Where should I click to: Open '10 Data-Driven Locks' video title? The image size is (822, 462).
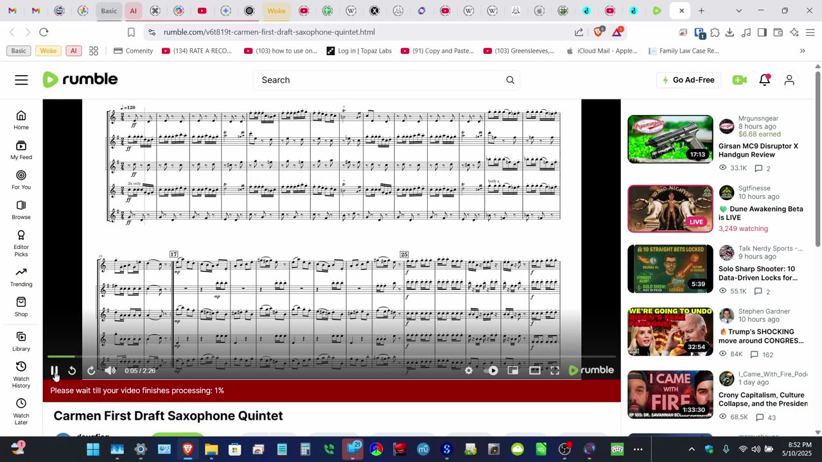pyautogui.click(x=758, y=273)
